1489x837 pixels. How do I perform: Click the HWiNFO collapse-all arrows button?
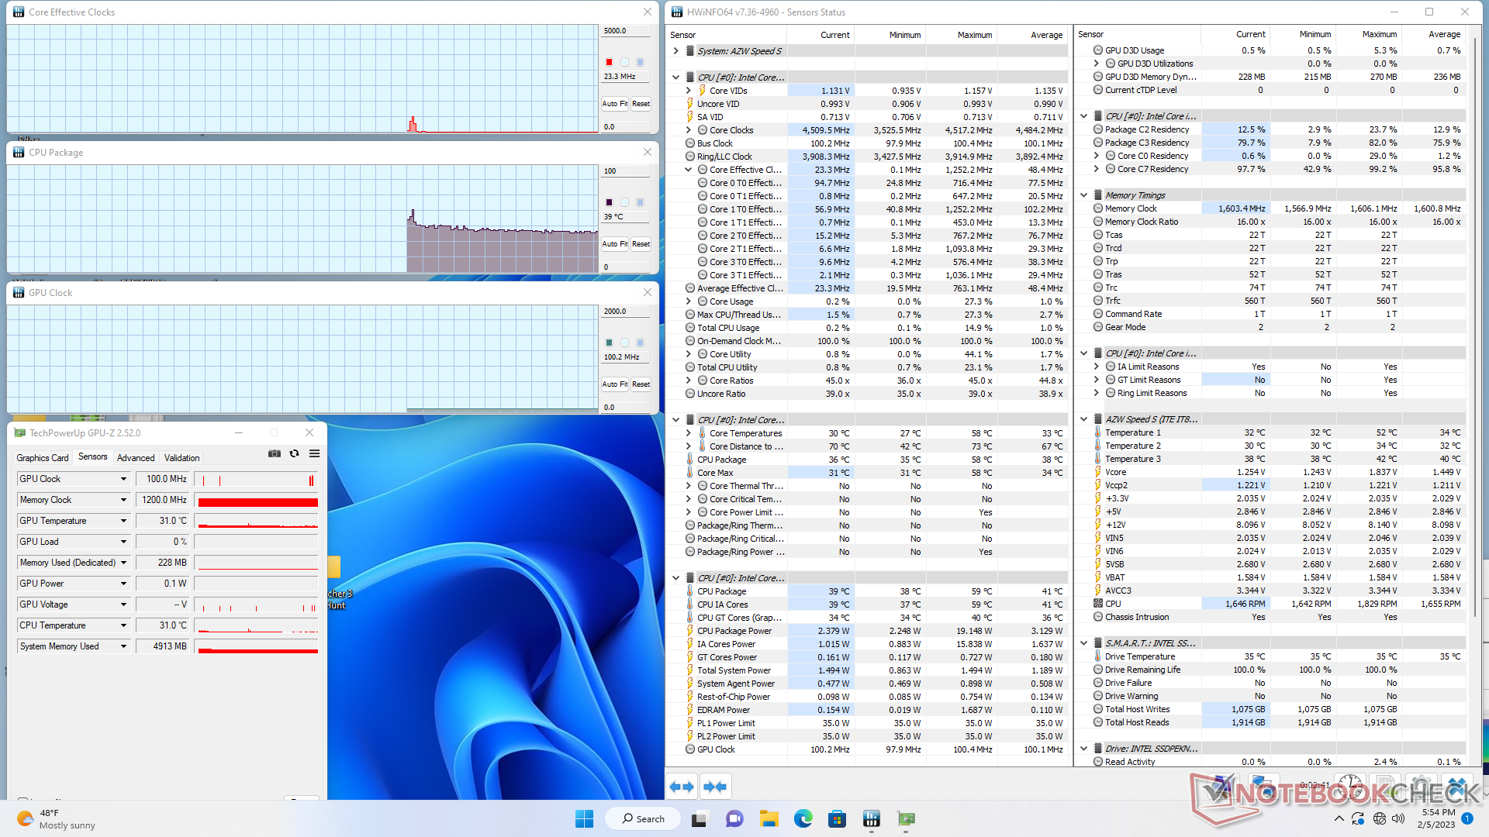point(715,787)
